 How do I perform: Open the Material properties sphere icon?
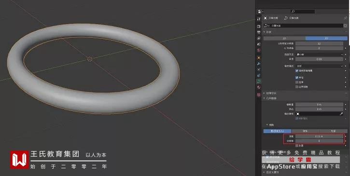pos(259,87)
